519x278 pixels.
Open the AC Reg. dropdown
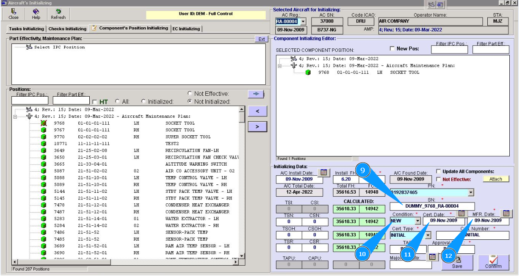coord(302,22)
